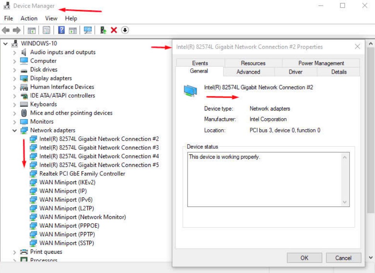The width and height of the screenshot is (375, 273).
Task: Click the Display adapters icon
Action: pos(24,78)
